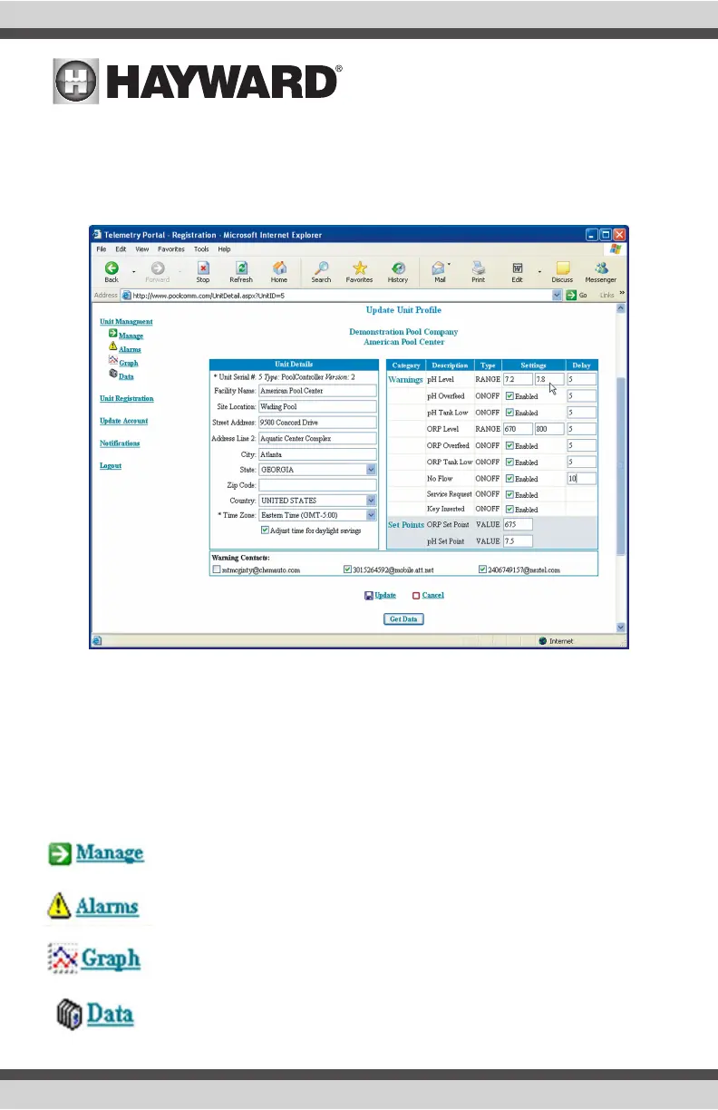Image resolution: width=718 pixels, height=1110 pixels.
Task: Click the floppy disk icon beside Update
Action: [x=368, y=596]
